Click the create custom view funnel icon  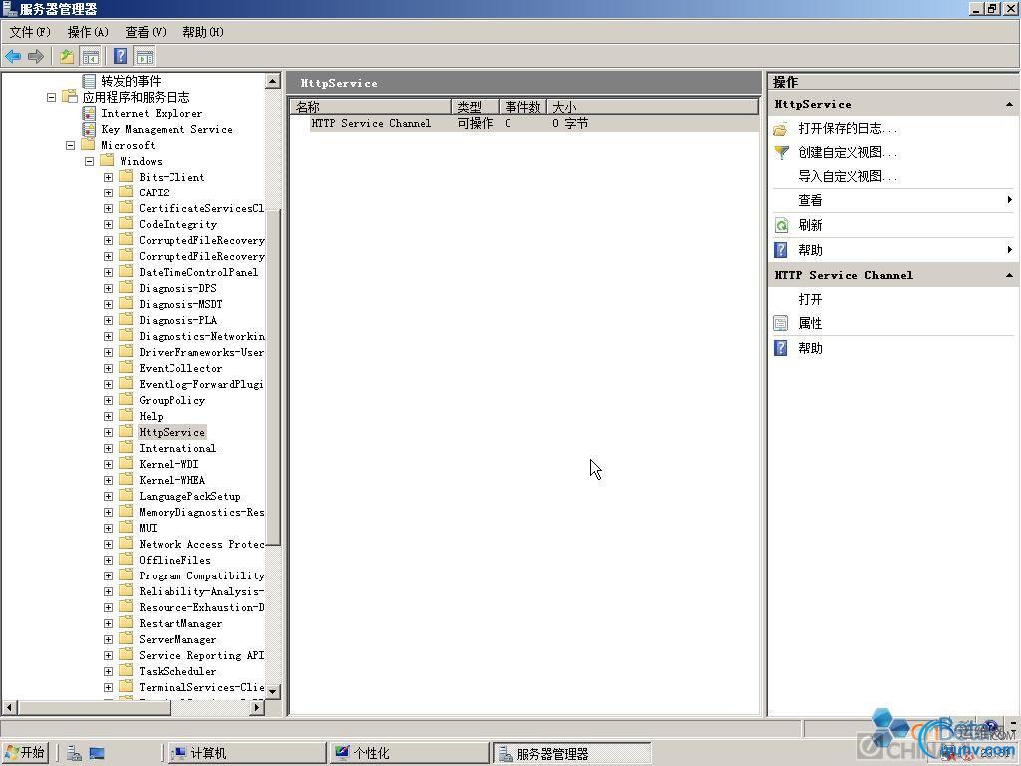point(781,153)
